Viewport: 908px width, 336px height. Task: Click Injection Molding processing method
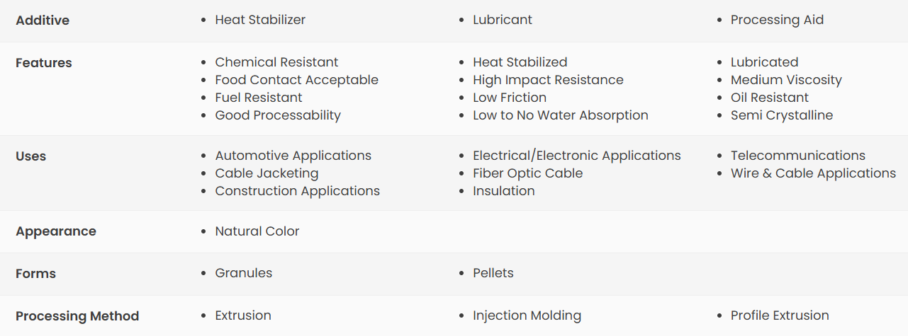point(527,315)
